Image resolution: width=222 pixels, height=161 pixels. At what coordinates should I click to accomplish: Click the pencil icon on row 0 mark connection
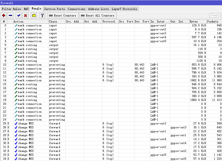click(16, 25)
